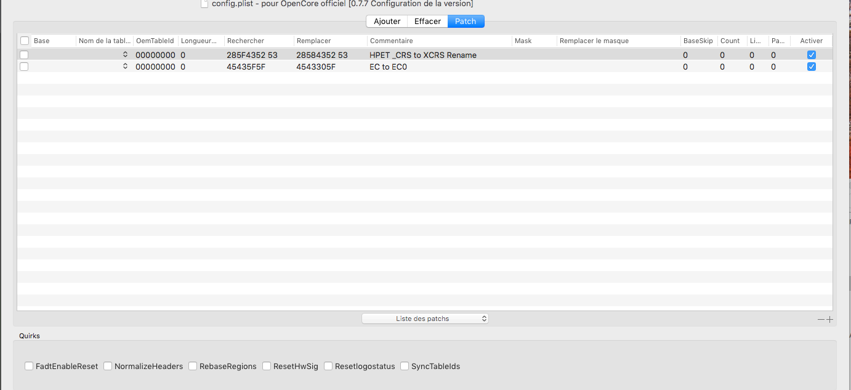Screen dimensions: 851x390
Task: Tick the select-all checkbox in table header
Action: coord(25,41)
